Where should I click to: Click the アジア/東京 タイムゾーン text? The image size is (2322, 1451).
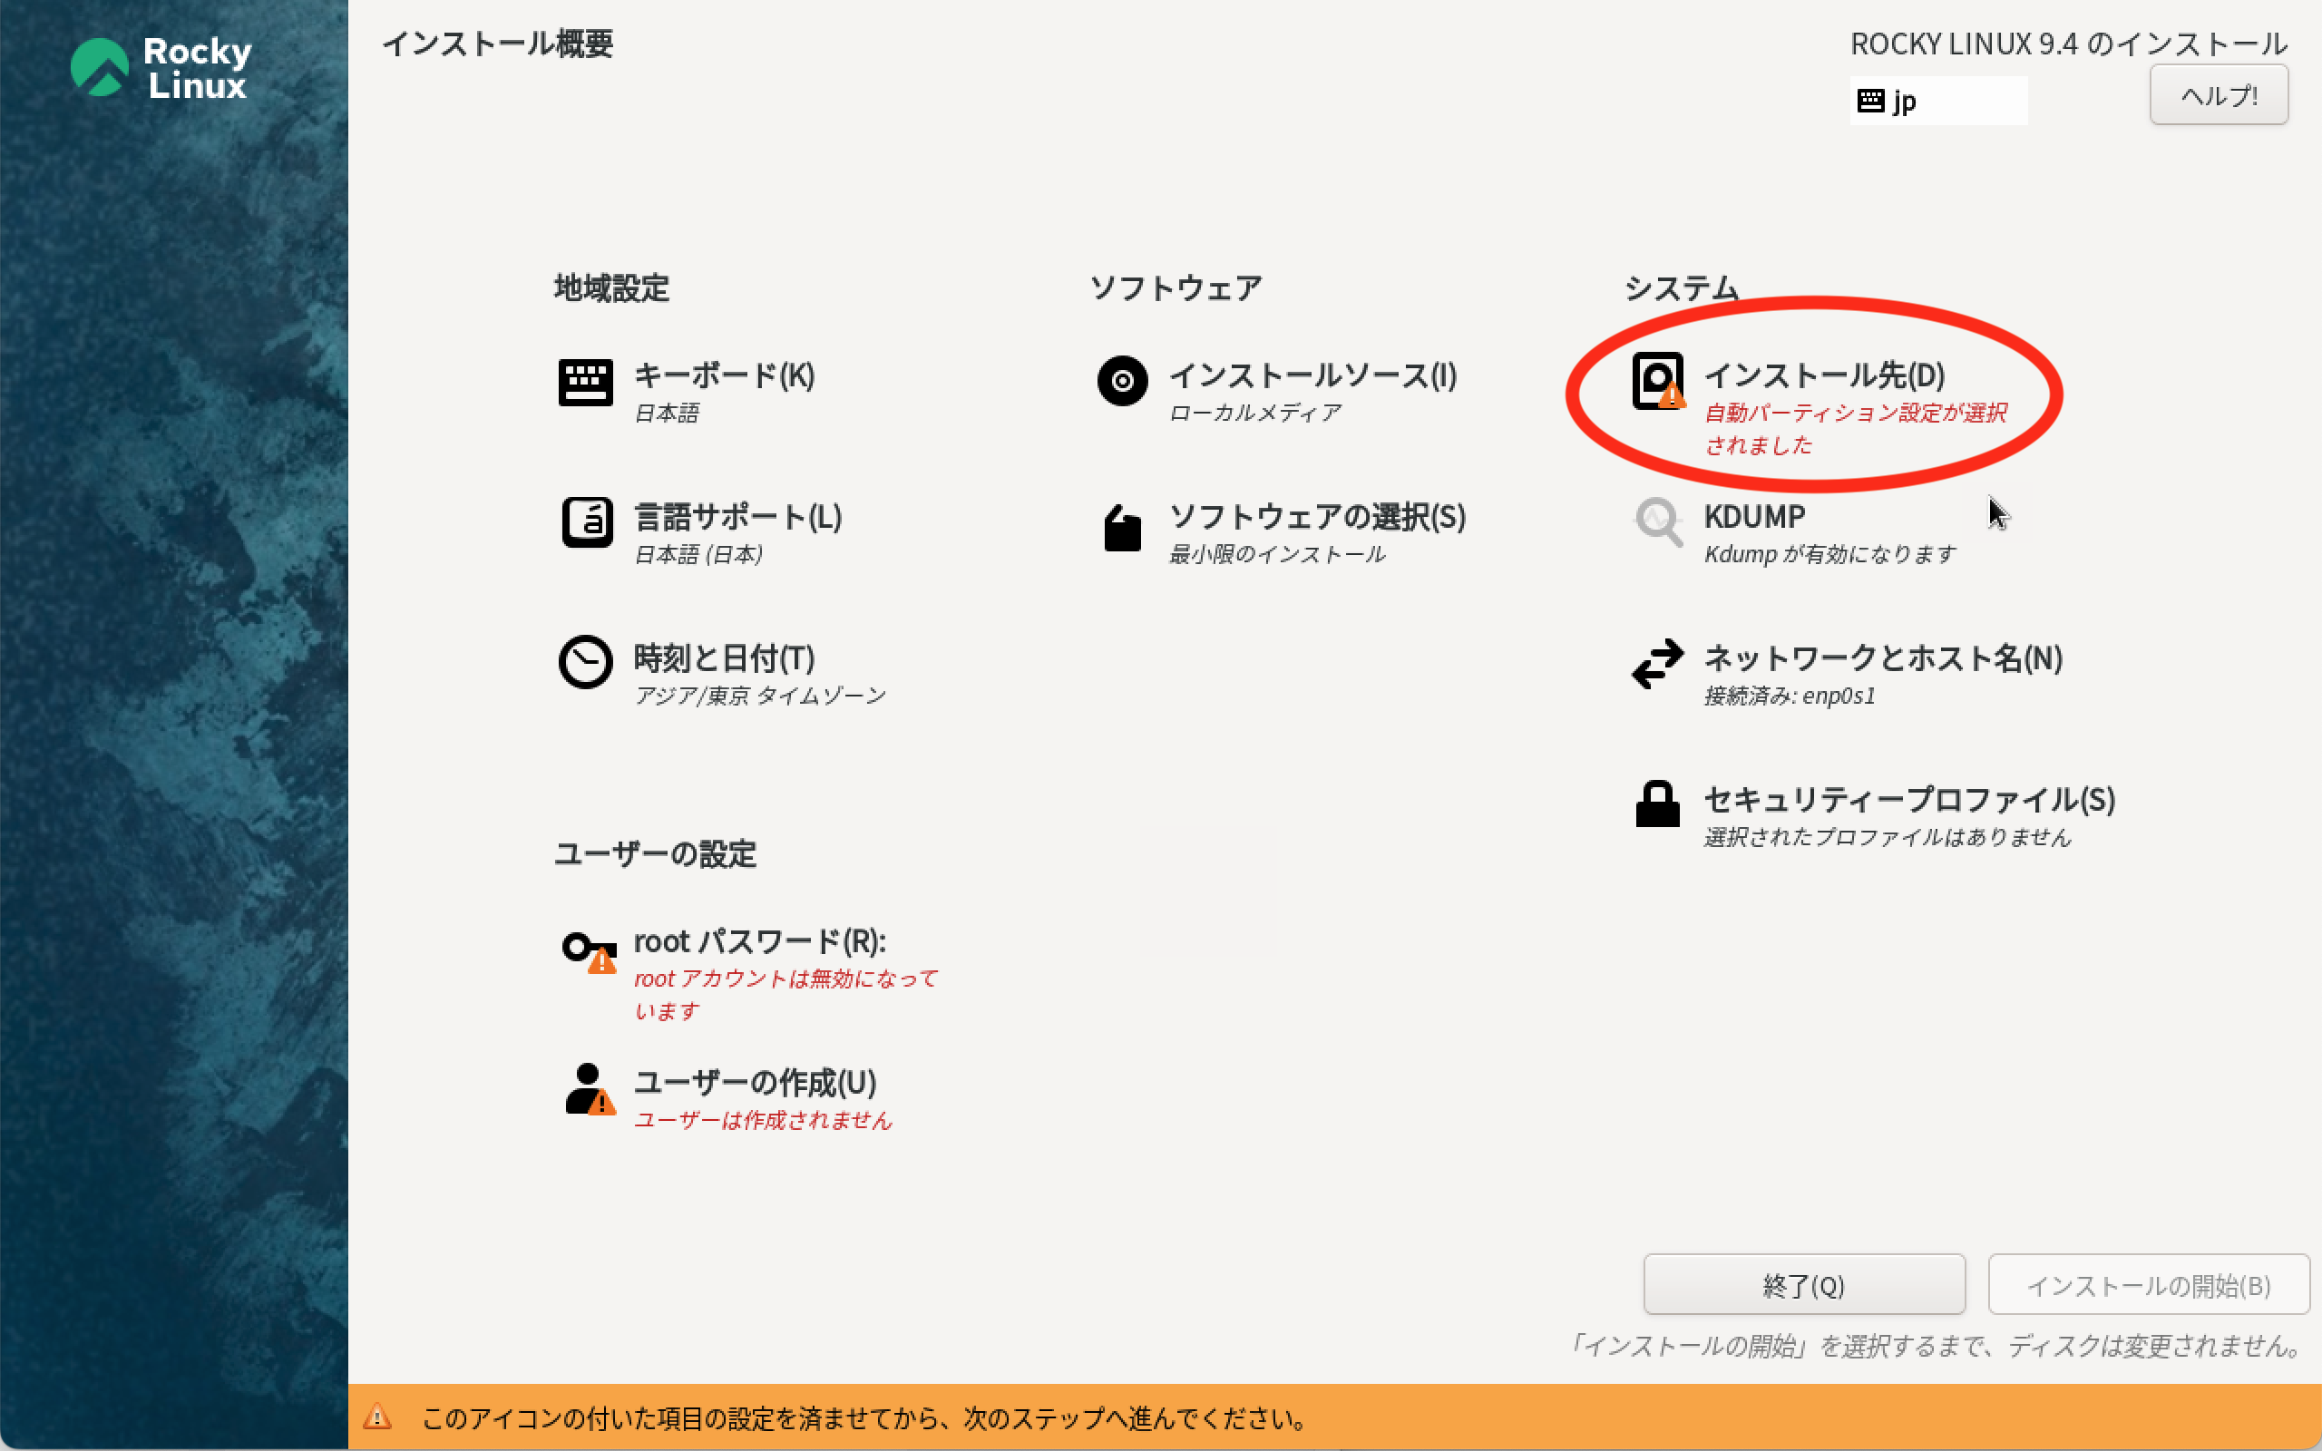pyautogui.click(x=760, y=696)
